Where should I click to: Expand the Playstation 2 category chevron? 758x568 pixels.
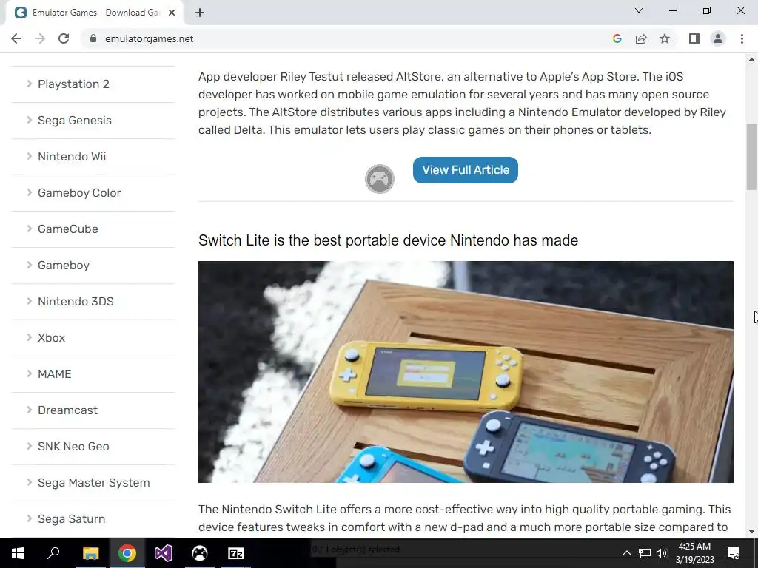click(x=29, y=84)
